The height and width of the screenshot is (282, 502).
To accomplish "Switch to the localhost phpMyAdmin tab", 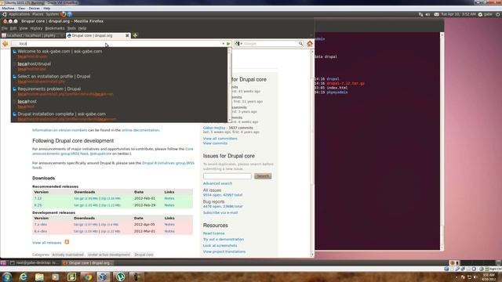I will coord(32,35).
